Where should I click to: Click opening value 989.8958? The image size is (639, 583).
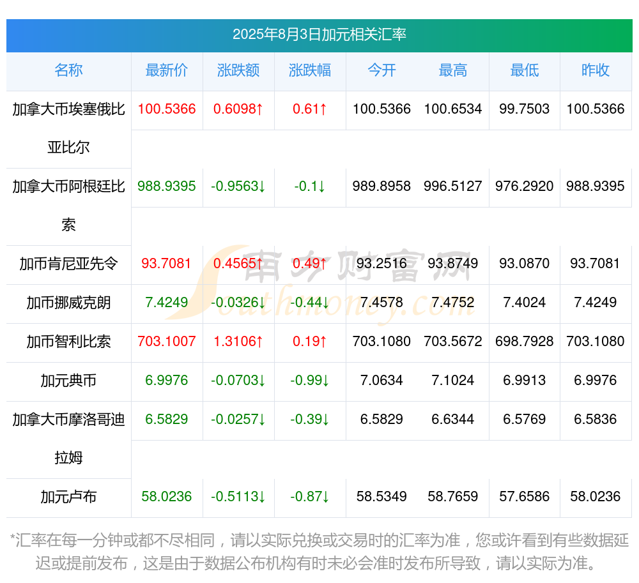381,186
